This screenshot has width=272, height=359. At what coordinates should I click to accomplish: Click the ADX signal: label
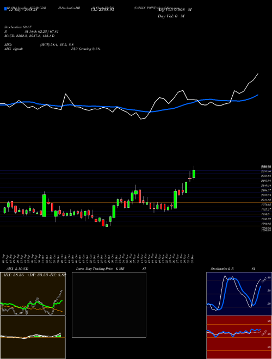pyautogui.click(x=14, y=49)
